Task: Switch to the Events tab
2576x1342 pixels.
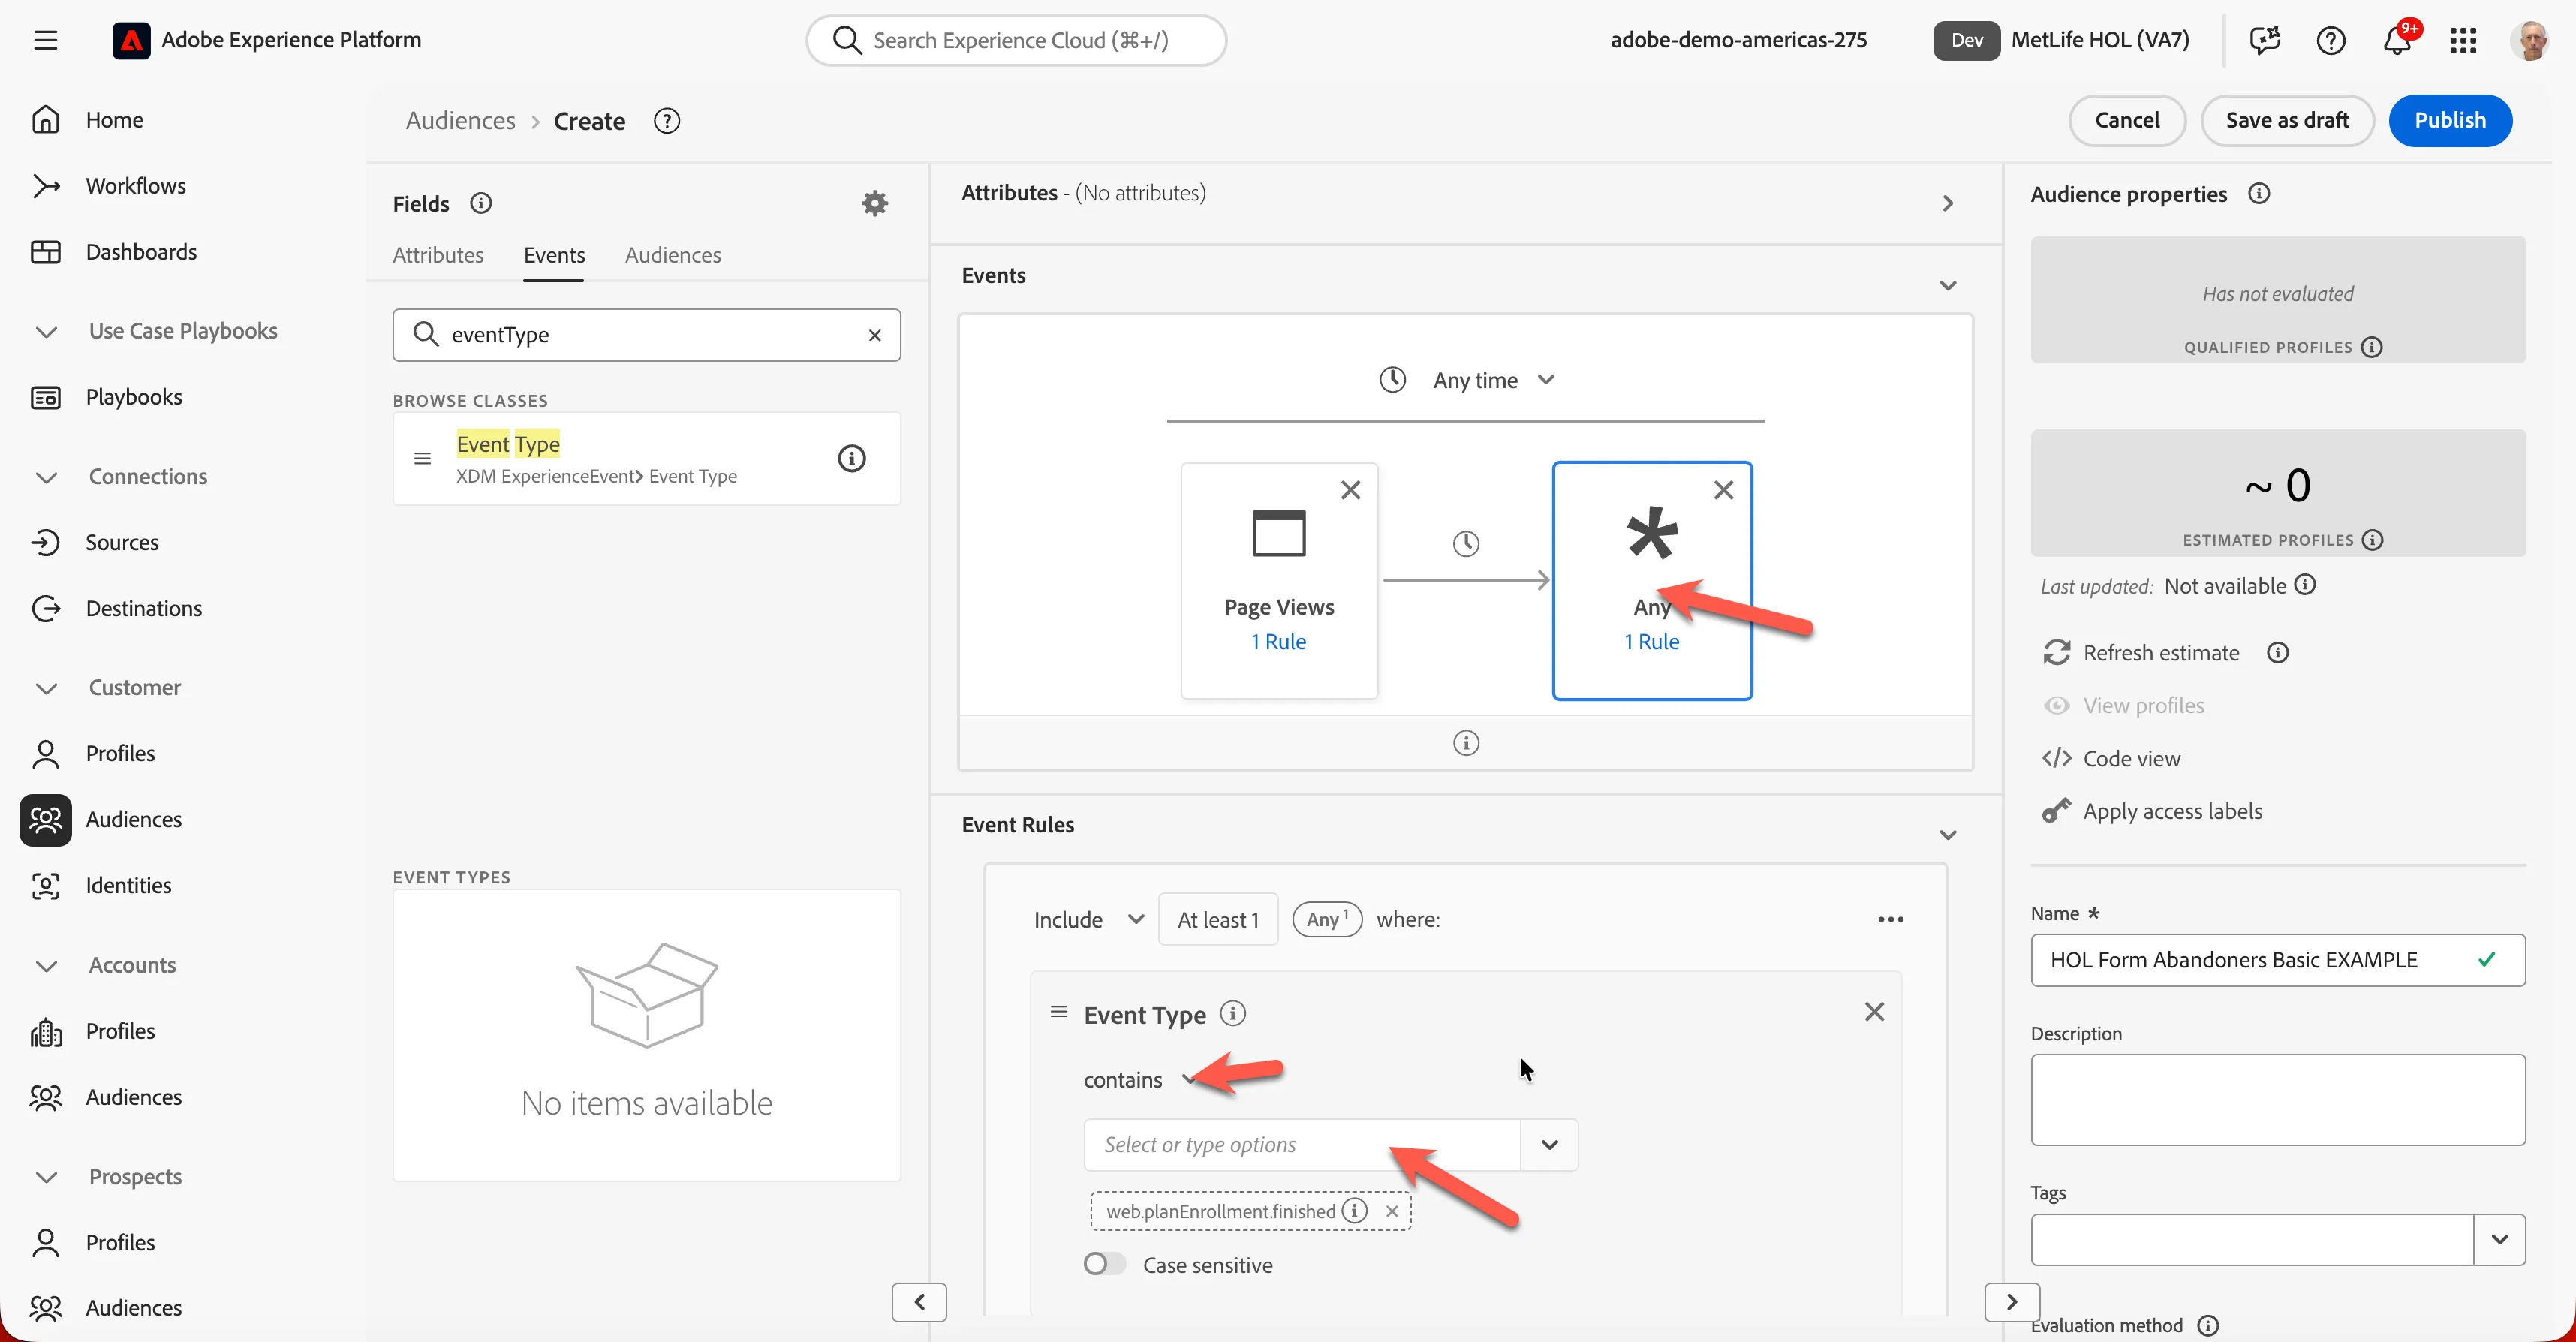Action: [x=554, y=255]
